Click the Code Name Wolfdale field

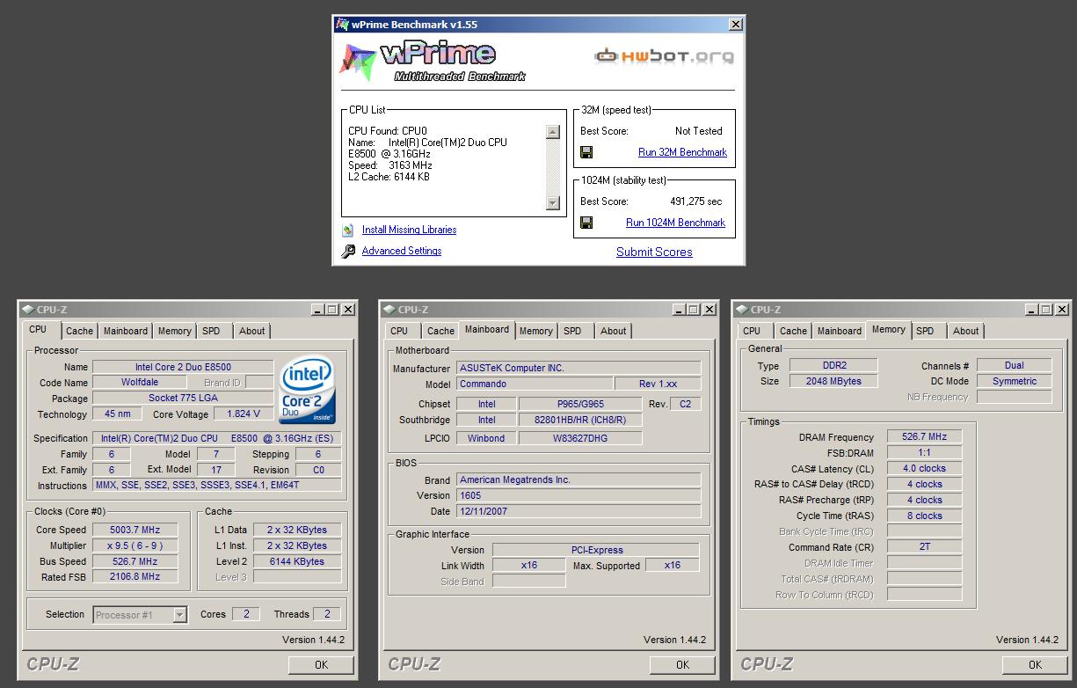pos(139,382)
